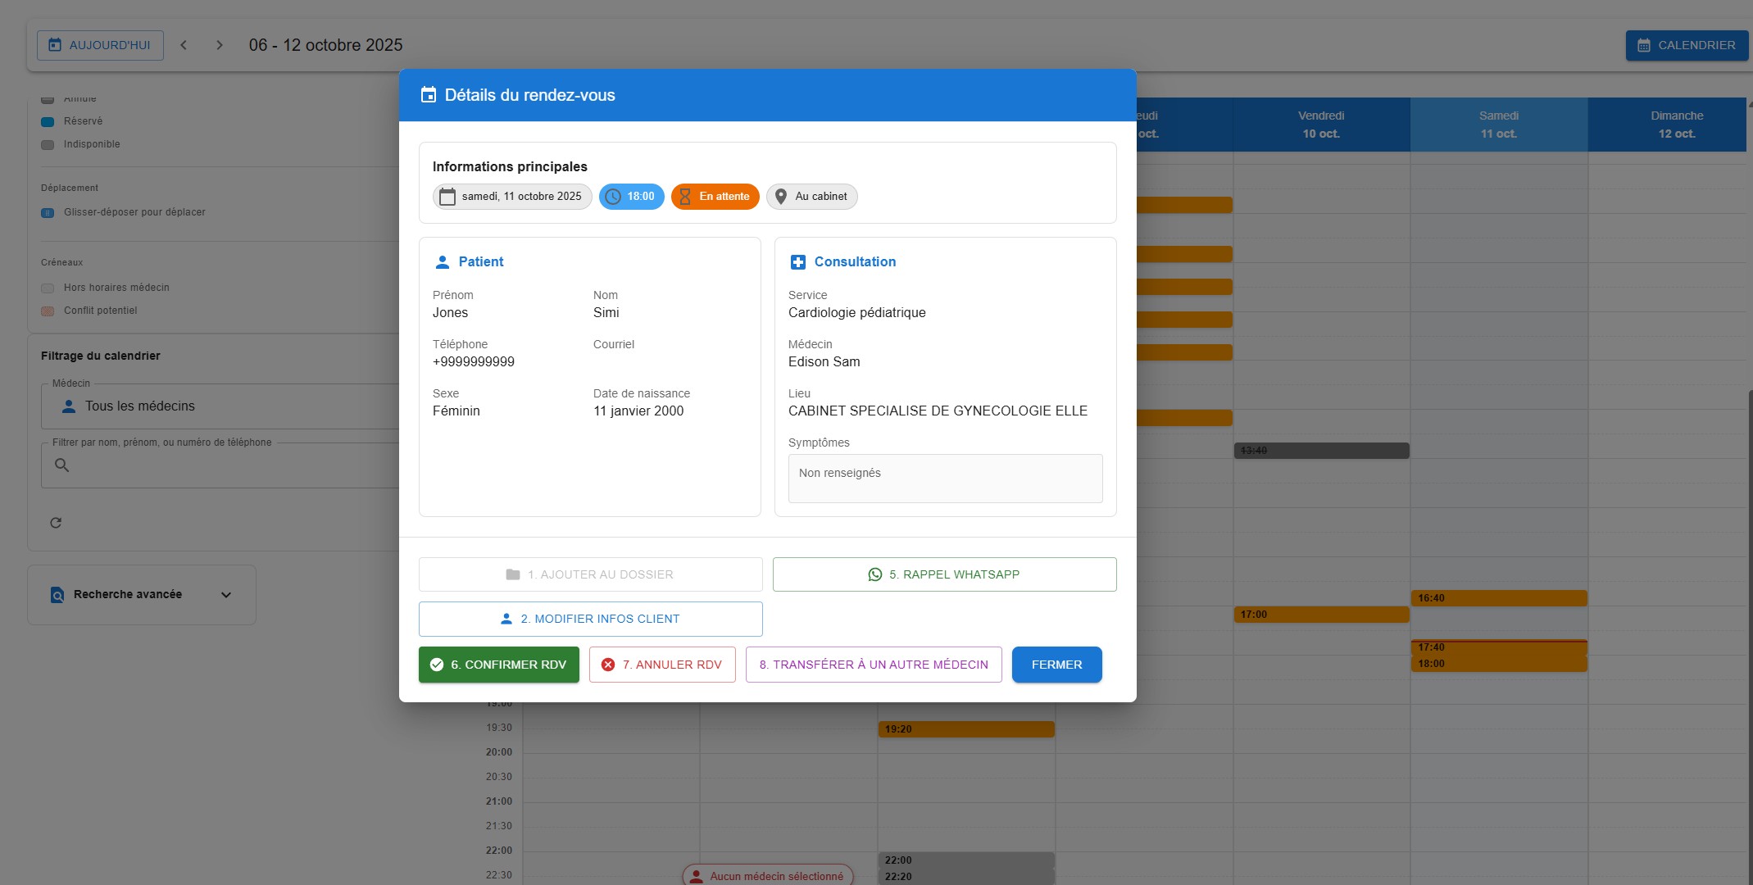Viewport: 1753px width, 885px height.
Task: Go to next week arrow
Action: click(x=219, y=45)
